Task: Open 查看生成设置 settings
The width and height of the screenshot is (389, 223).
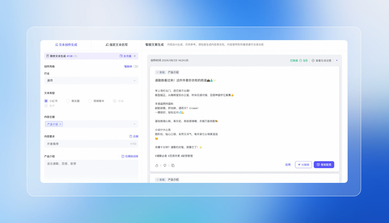Action: (x=321, y=60)
